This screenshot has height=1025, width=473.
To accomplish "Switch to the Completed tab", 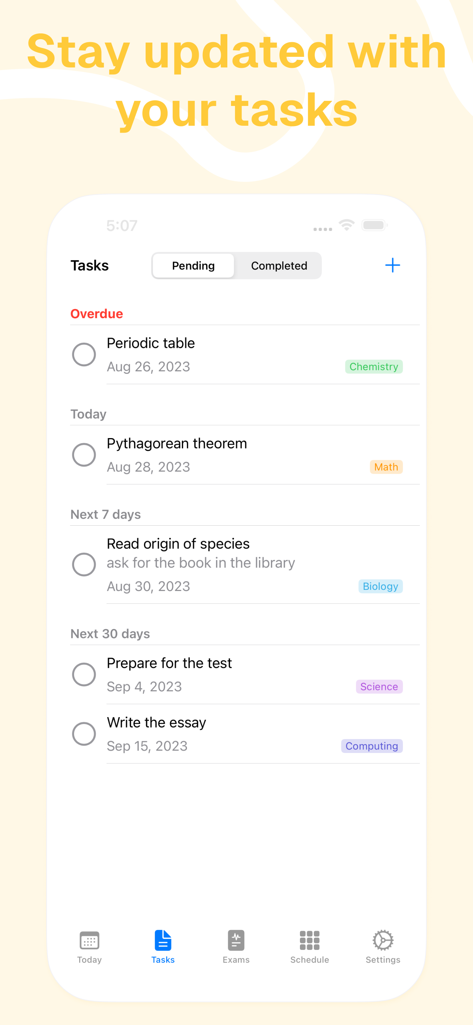I will 279,265.
